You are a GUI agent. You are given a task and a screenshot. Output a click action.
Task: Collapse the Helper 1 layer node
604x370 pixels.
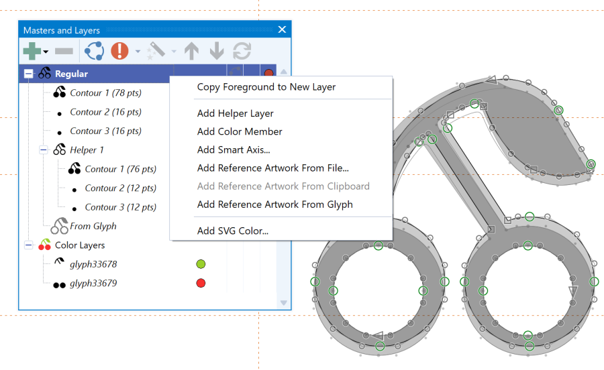44,149
